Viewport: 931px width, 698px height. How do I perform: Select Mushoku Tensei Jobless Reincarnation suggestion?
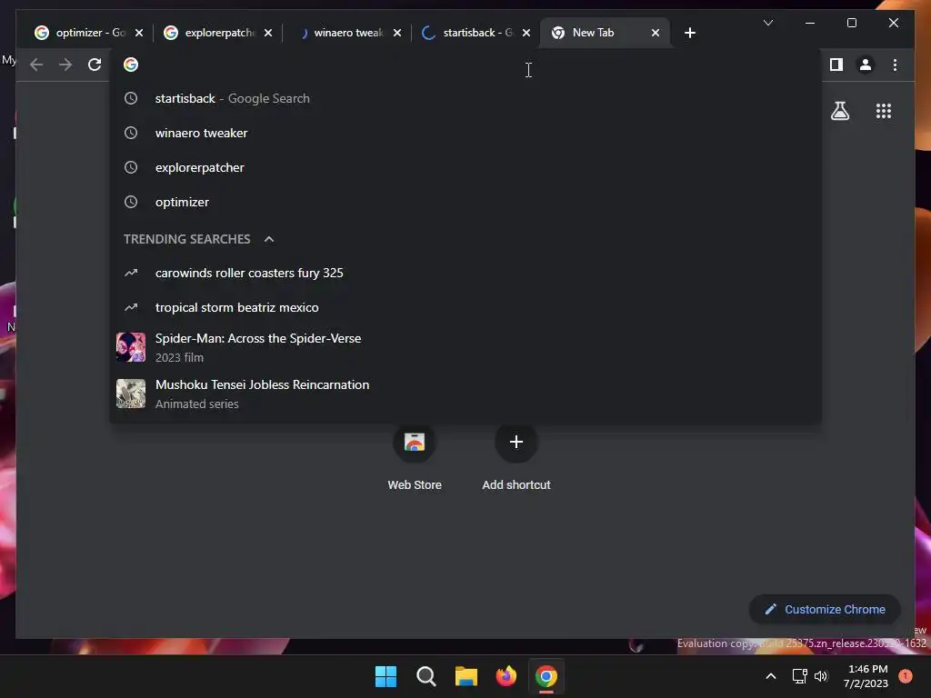point(465,394)
